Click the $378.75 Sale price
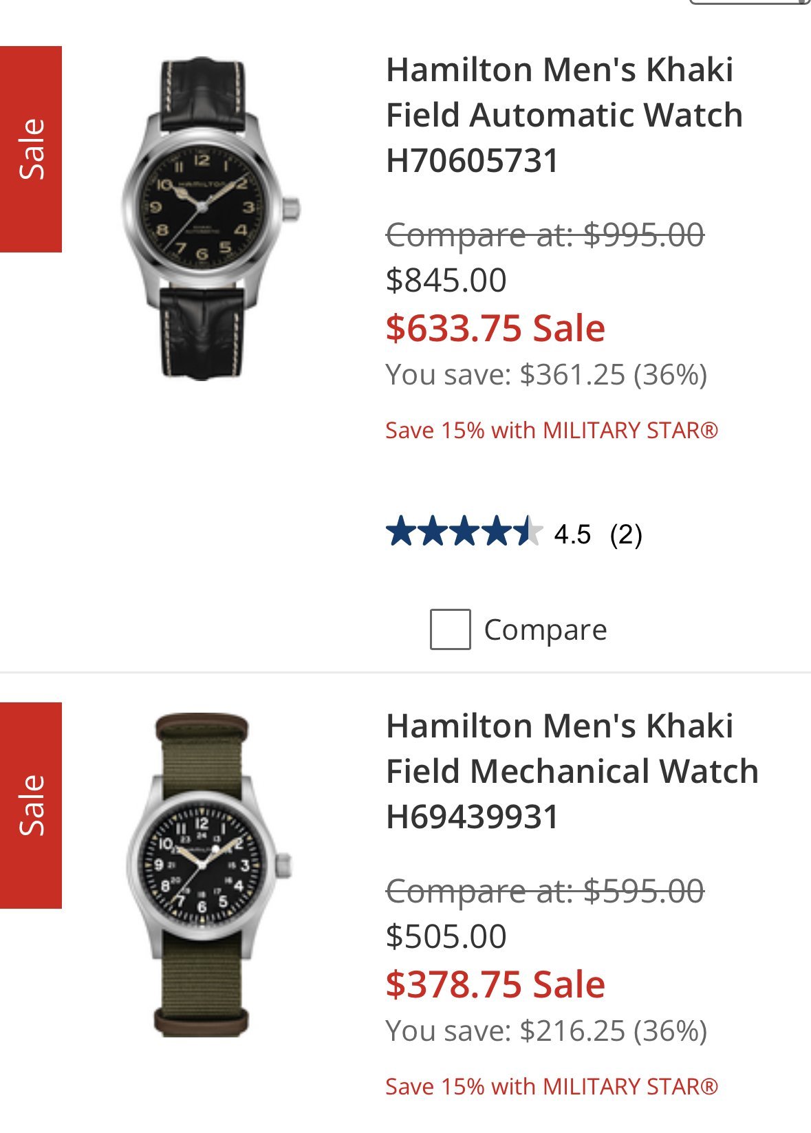Viewport: 811px width, 1133px height. tap(495, 984)
